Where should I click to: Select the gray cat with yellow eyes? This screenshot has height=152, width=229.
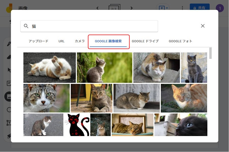(194, 68)
